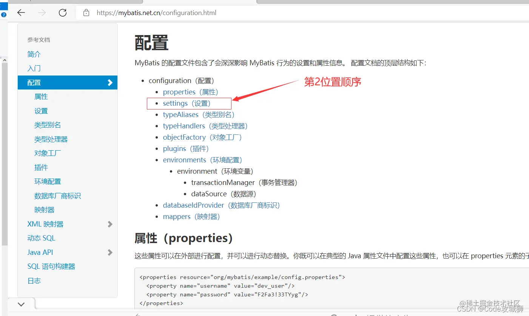Viewport: 529px width, 316px height.
Task: Go to 数据库厂商标识 sidebar sub-item
Action: (x=58, y=196)
